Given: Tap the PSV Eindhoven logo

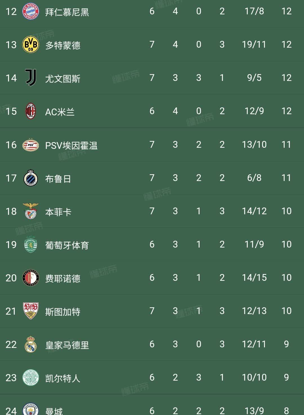Looking at the screenshot, I should tap(30, 145).
